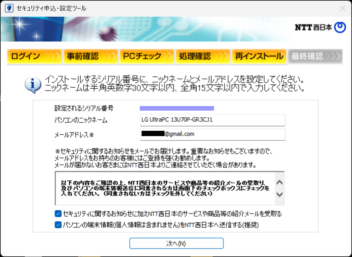Image resolution: width=352 pixels, height=257 pixels.
Task: Click the scroll-down arrow on the agreement box
Action: point(279,194)
